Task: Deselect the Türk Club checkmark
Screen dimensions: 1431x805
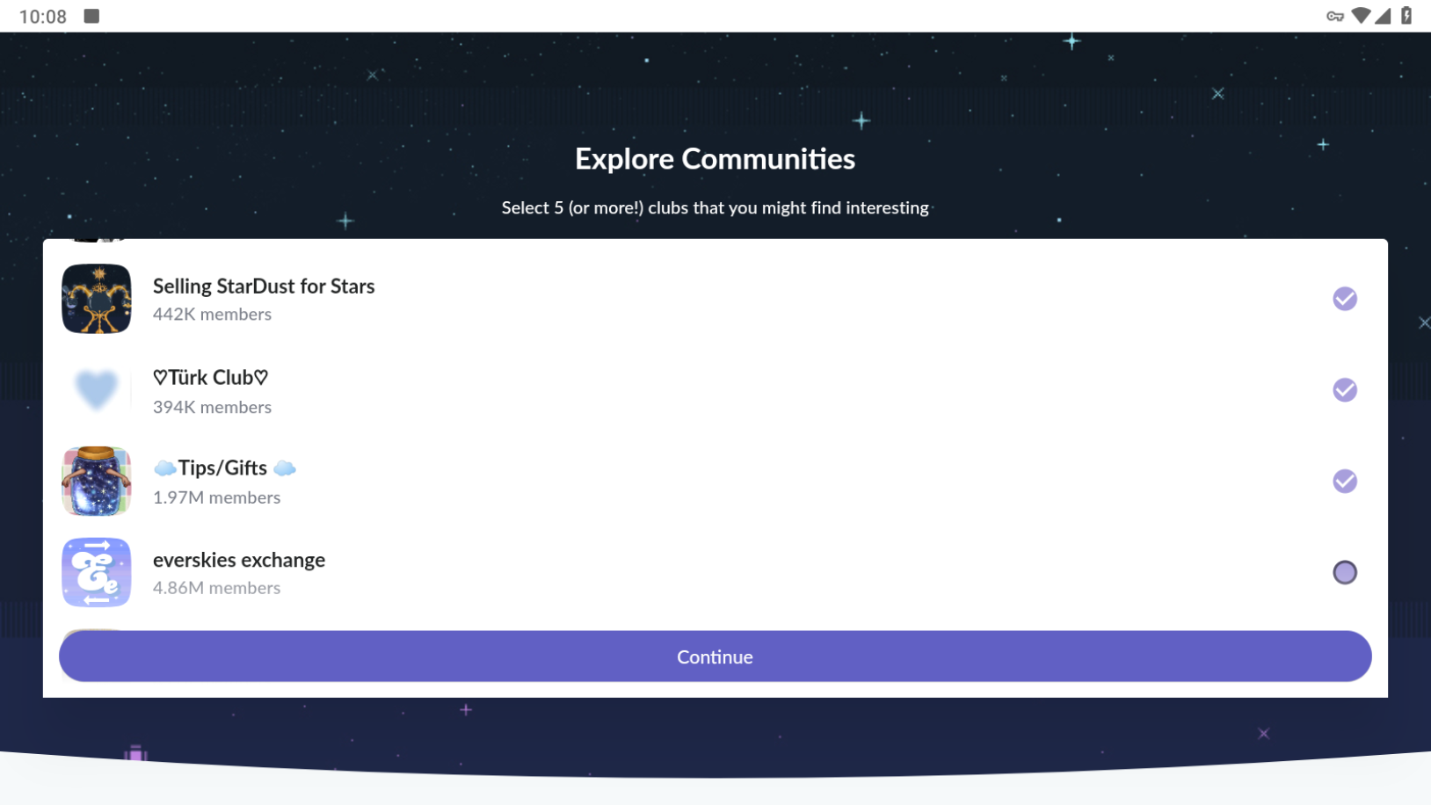Action: click(1344, 390)
